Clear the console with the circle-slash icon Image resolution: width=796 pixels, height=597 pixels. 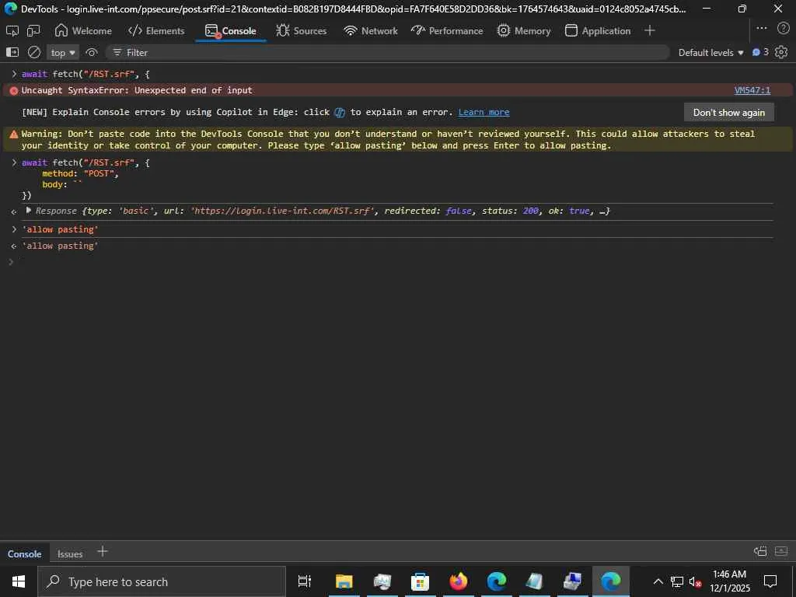(34, 52)
